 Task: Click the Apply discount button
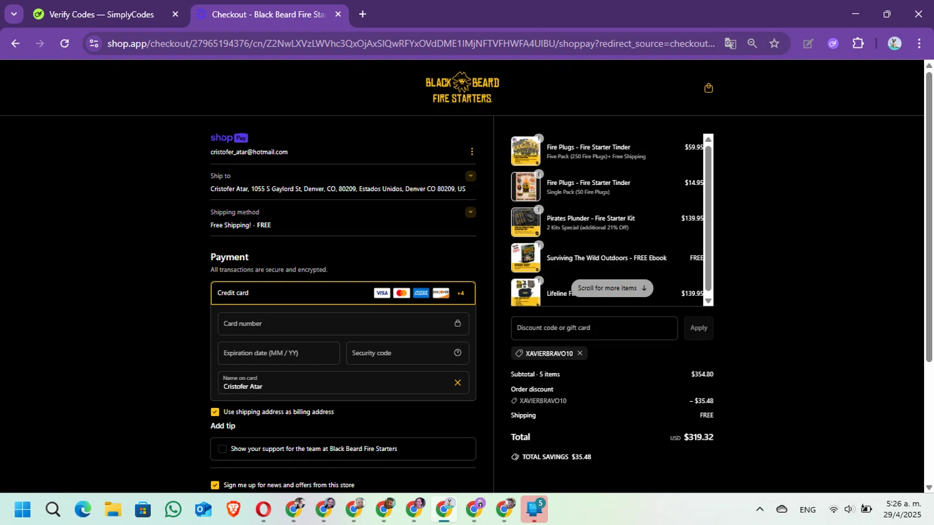[x=699, y=328]
